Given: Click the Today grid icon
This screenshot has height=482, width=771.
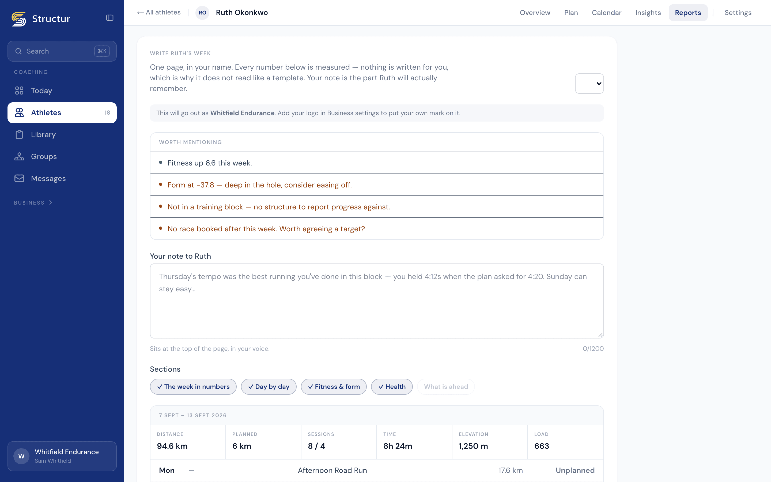Looking at the screenshot, I should point(19,91).
